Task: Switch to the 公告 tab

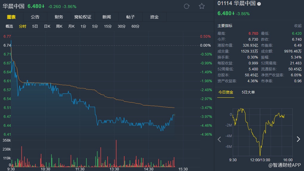Action: [35, 17]
